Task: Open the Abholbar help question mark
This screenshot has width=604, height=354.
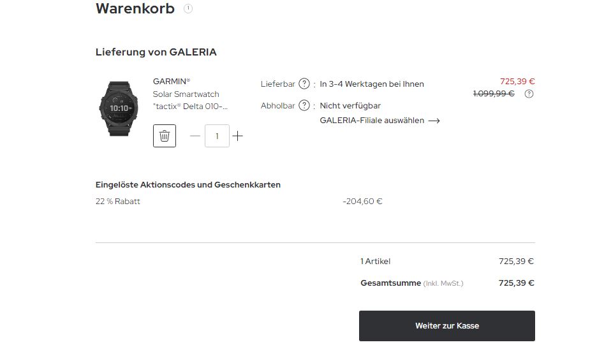Action: pos(304,105)
